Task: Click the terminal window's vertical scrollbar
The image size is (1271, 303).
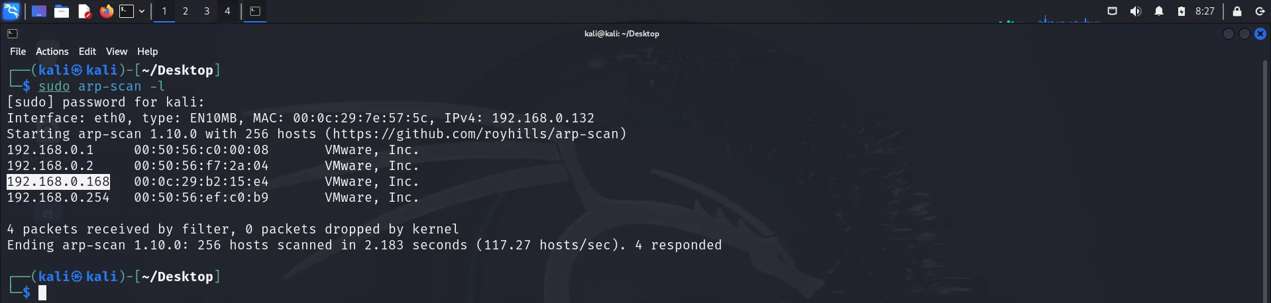Action: coord(1265,179)
